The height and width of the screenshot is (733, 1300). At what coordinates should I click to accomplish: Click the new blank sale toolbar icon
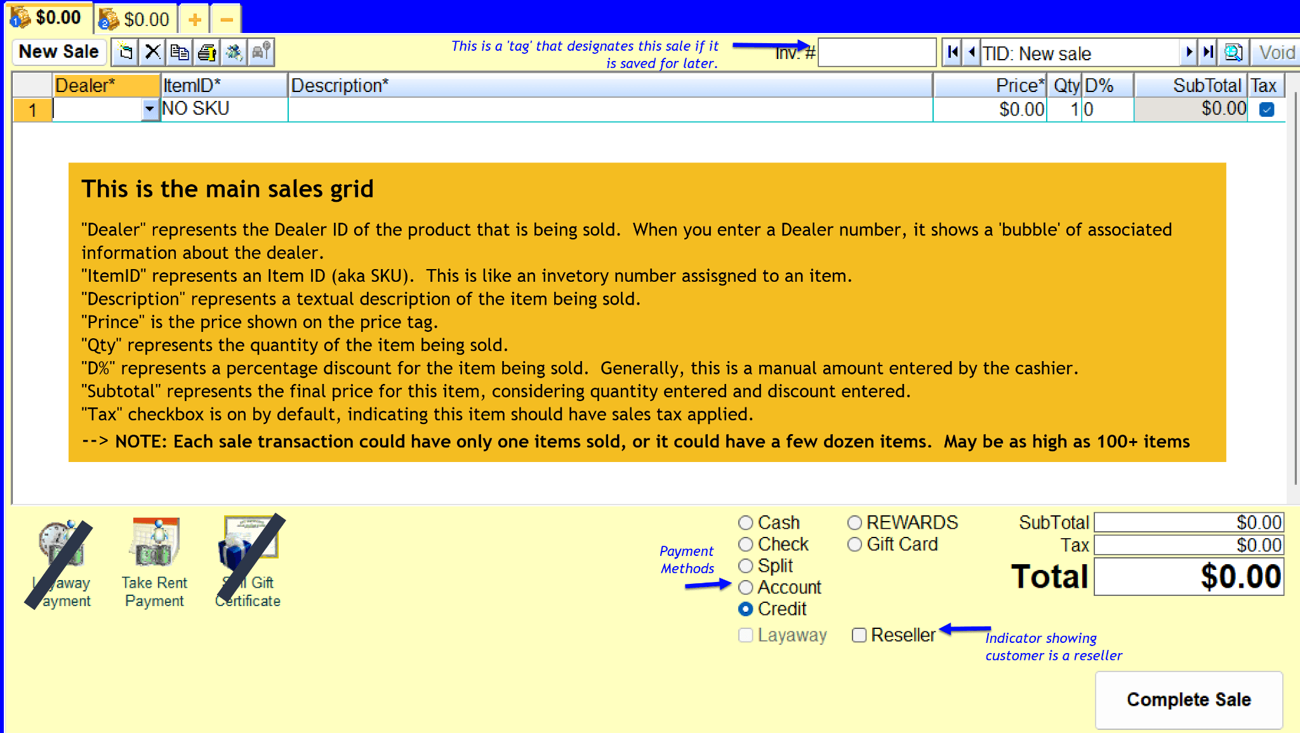tap(126, 52)
